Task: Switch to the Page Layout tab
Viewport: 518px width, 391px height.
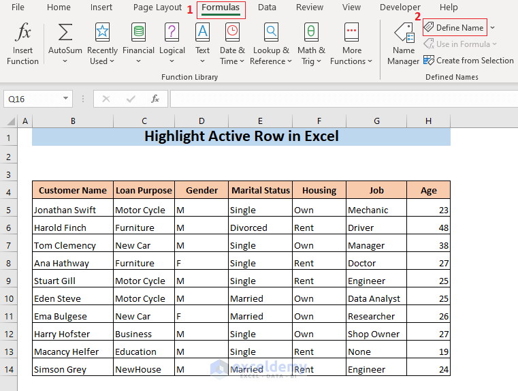Action: [157, 7]
